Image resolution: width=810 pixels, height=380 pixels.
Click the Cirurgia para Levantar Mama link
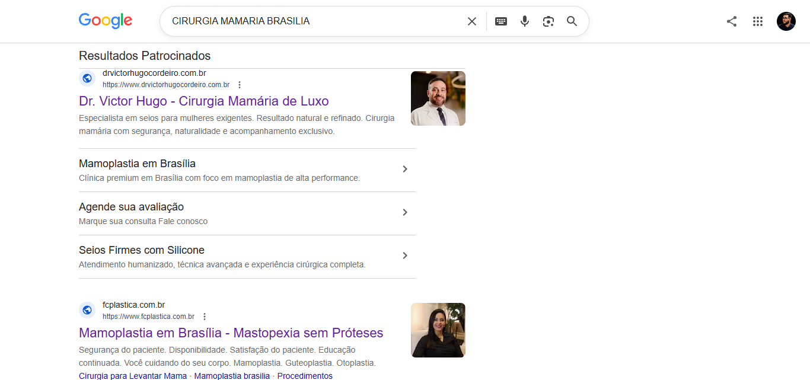[x=133, y=376]
